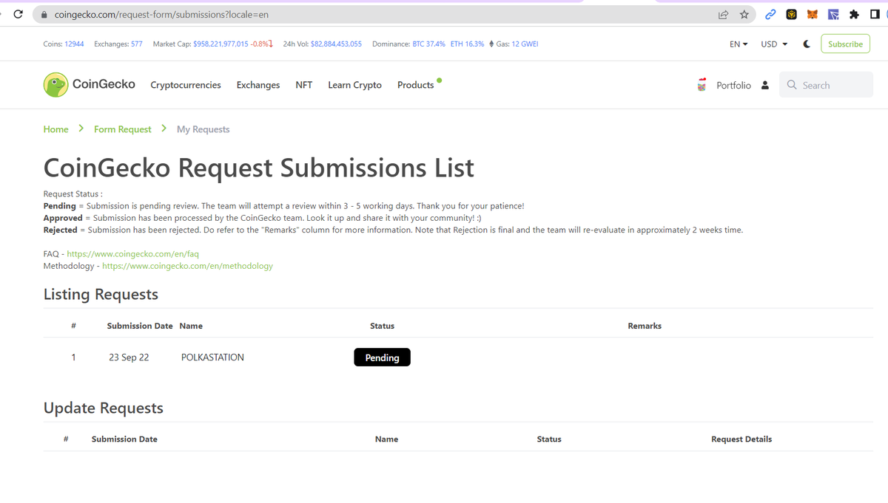Click the Listing Requests heading

coord(101,294)
